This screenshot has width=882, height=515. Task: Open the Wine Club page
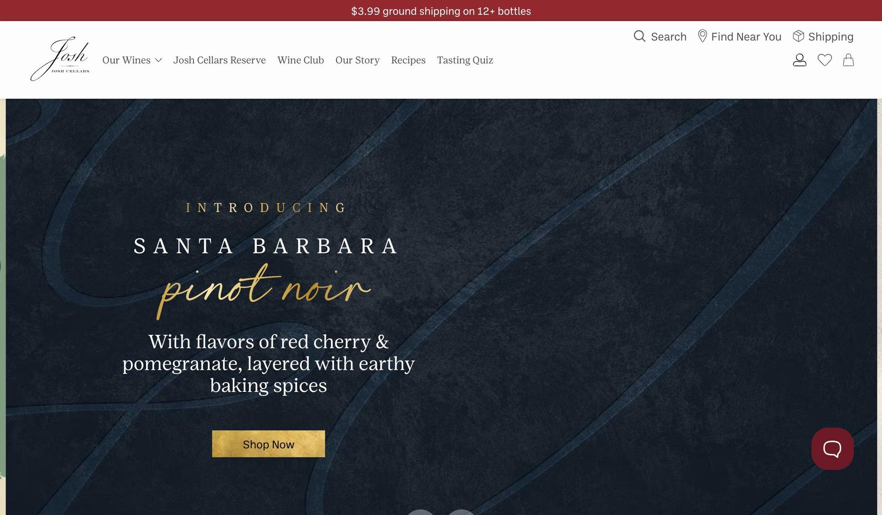300,60
